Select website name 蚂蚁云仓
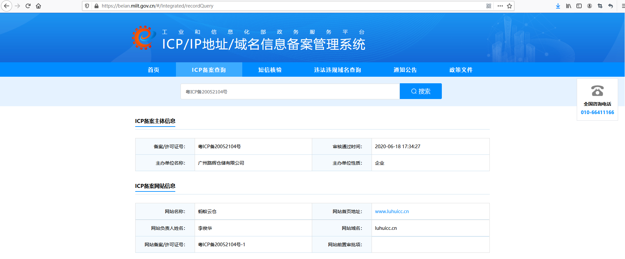This screenshot has height=259, width=625. point(207,211)
